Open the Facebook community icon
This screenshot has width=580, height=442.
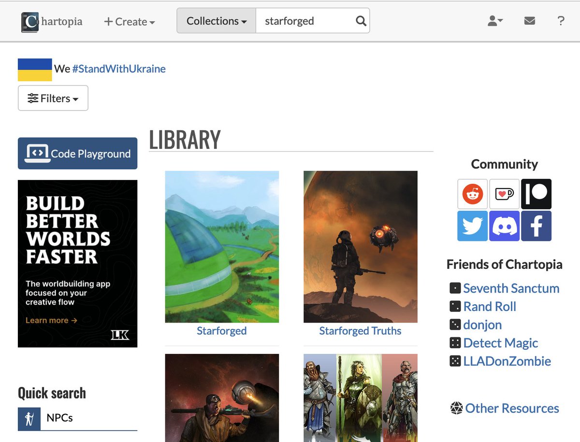click(536, 226)
